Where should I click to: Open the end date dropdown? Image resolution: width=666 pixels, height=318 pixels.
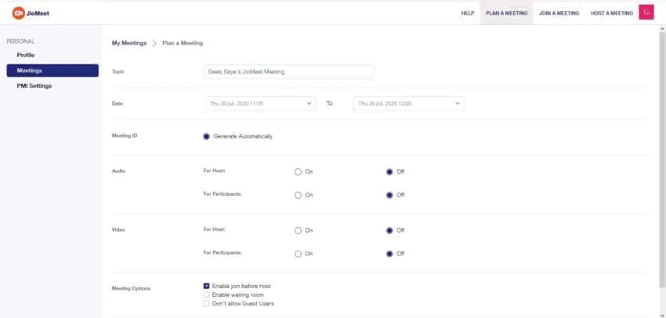coord(408,103)
